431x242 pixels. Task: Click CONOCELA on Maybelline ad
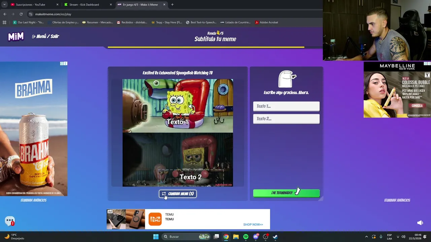coord(417,106)
